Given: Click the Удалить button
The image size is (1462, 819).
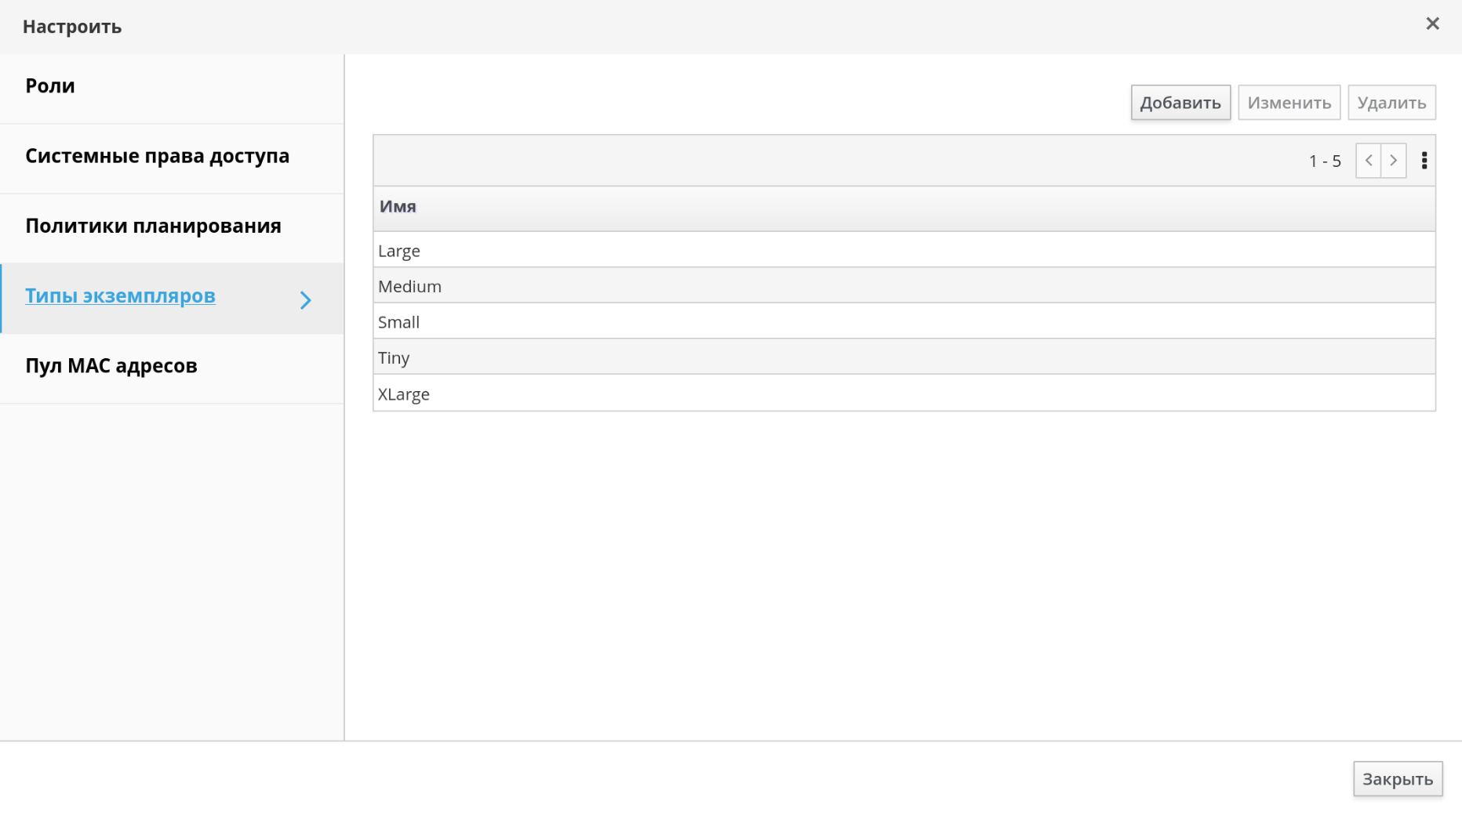Looking at the screenshot, I should coord(1391,103).
